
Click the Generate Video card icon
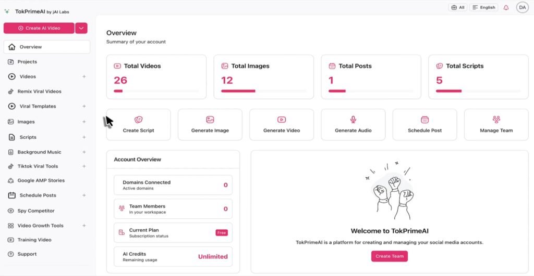point(282,120)
